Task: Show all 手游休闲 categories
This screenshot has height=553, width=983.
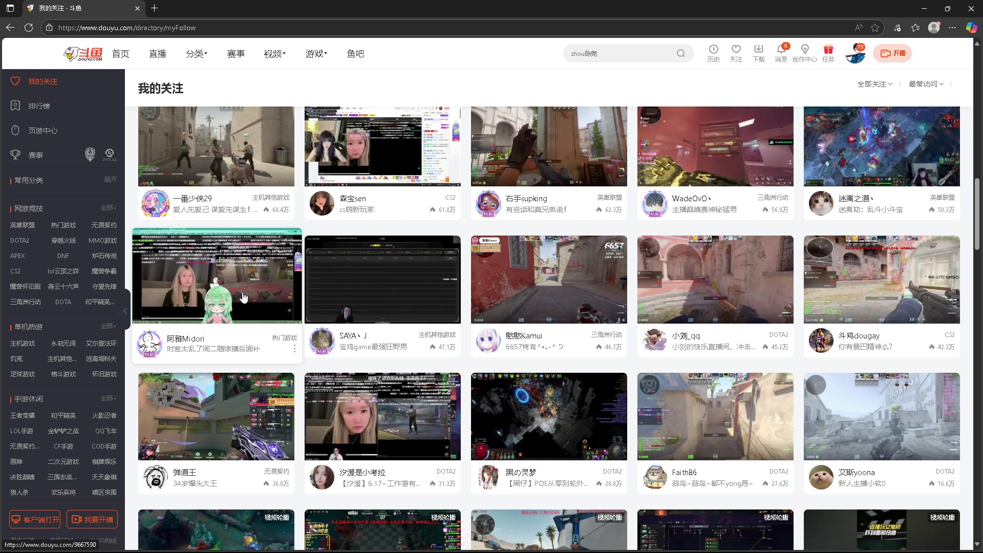Action: pyautogui.click(x=109, y=398)
